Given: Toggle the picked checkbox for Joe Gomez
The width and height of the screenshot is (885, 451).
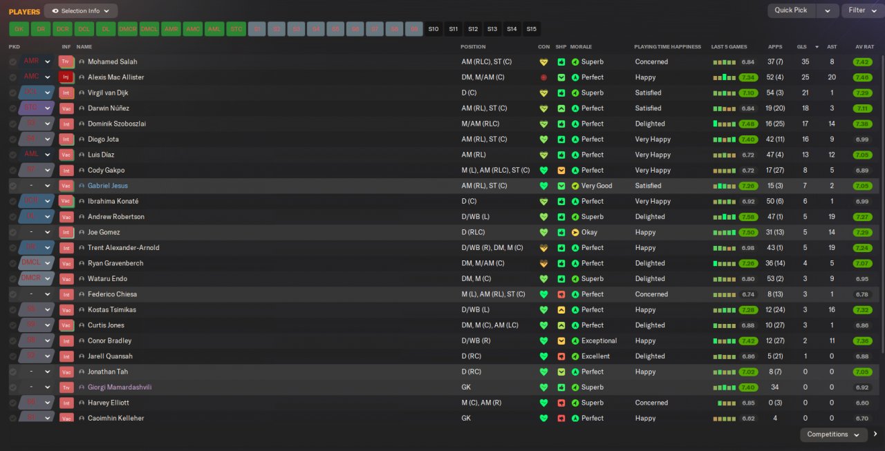Looking at the screenshot, I should pos(12,232).
